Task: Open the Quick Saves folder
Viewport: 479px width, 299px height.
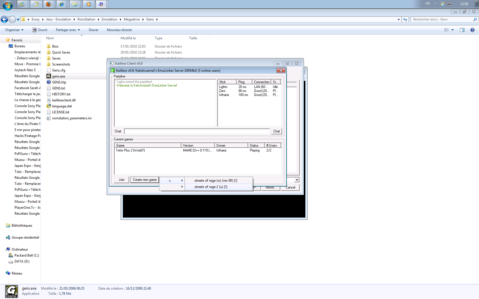Action: 61,52
